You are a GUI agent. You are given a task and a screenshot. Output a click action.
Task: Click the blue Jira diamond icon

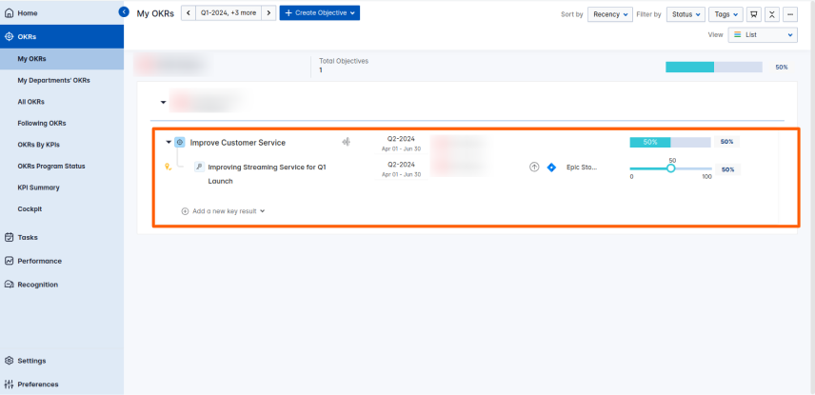[x=552, y=168]
